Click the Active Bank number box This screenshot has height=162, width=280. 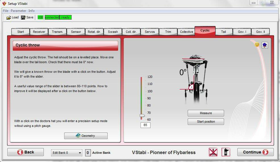(88, 153)
